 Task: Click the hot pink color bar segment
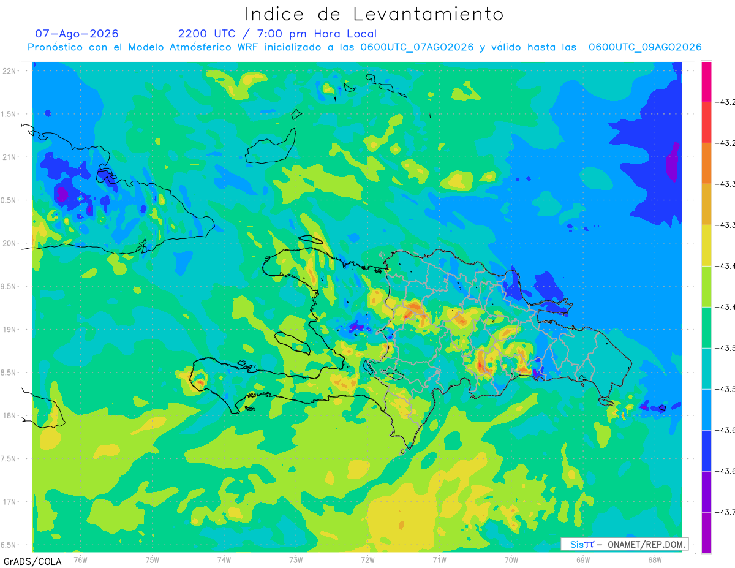pos(706,81)
